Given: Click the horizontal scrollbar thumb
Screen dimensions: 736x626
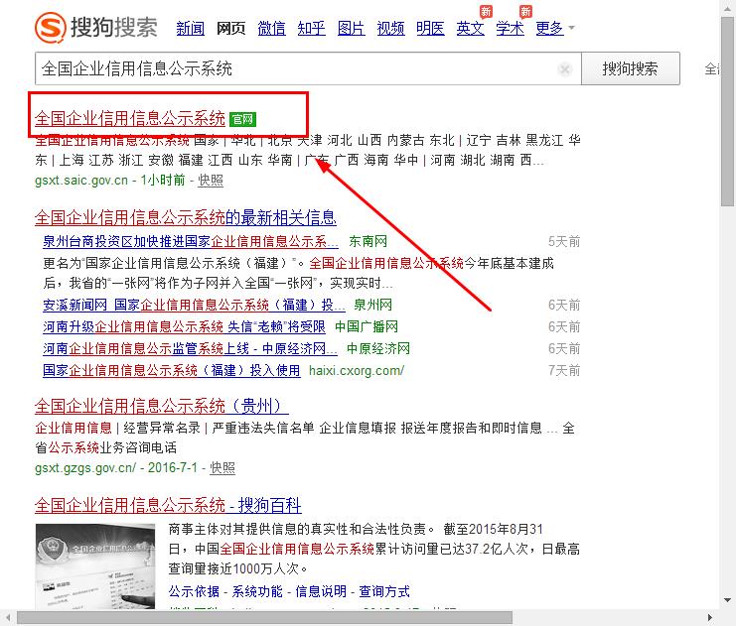Looking at the screenshot, I should [x=264, y=617].
